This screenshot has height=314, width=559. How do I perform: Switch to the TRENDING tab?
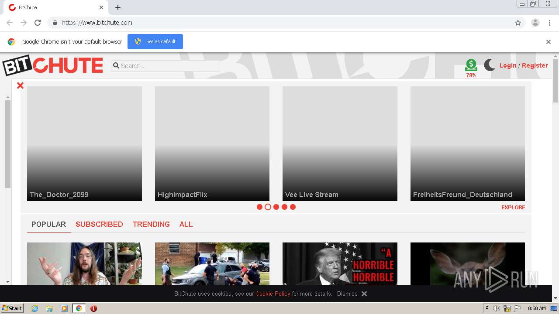[151, 224]
